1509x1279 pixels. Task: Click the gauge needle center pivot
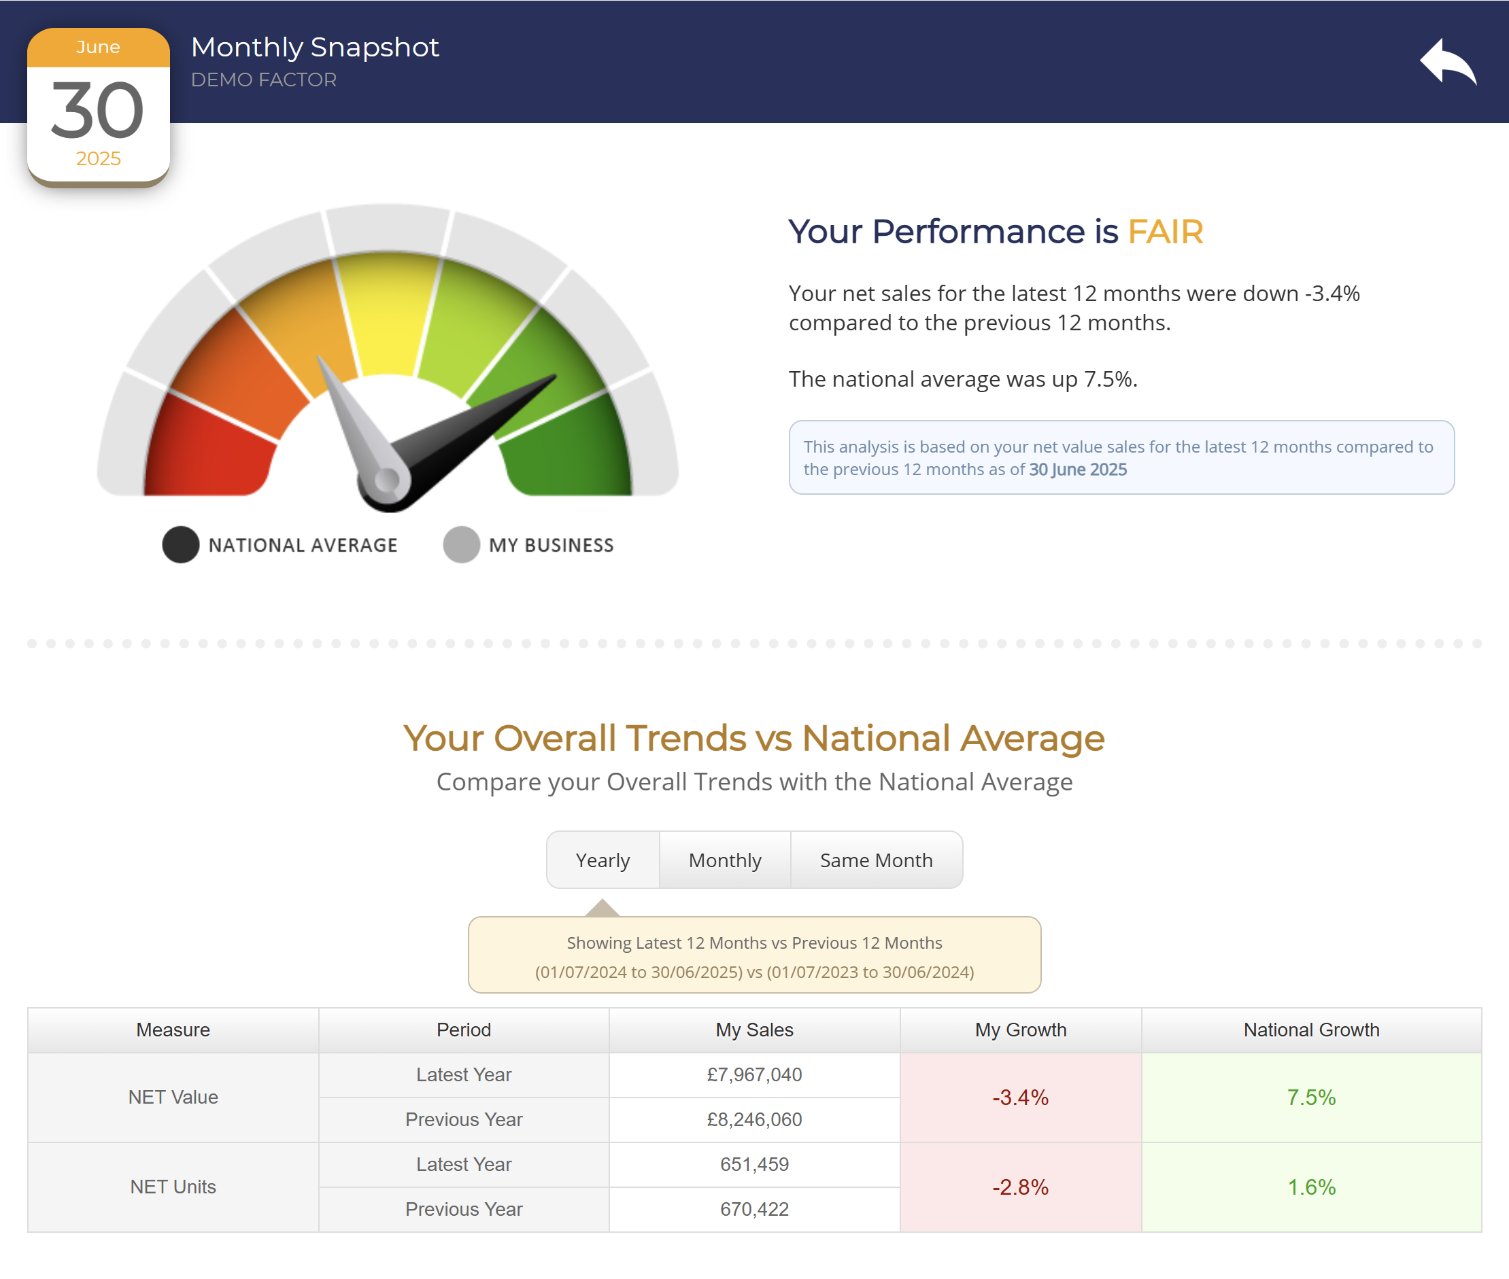(x=388, y=479)
